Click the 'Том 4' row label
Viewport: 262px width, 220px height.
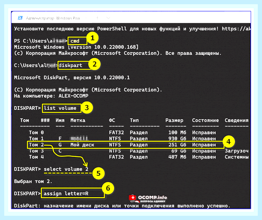(x=36, y=157)
